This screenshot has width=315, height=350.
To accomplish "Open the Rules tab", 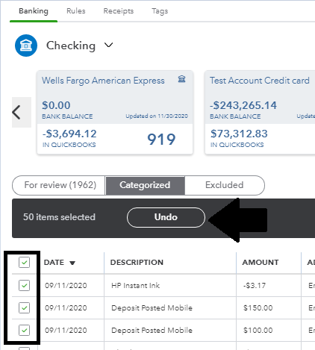I will (x=76, y=11).
